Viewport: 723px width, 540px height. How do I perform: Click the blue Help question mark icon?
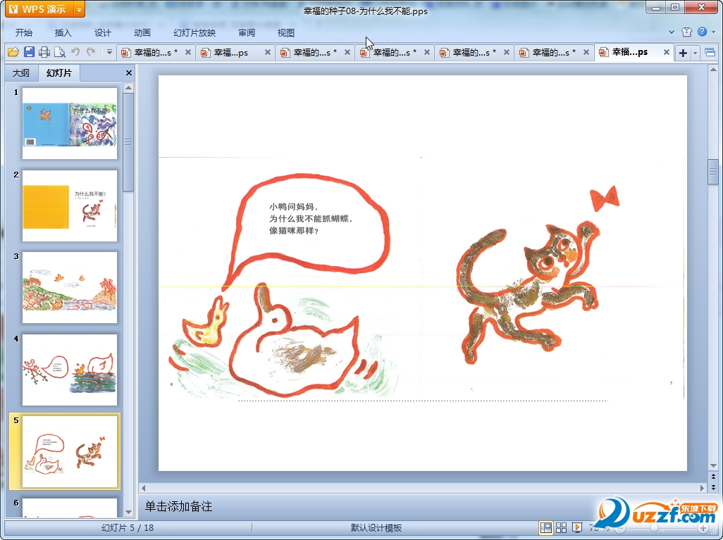pos(702,32)
